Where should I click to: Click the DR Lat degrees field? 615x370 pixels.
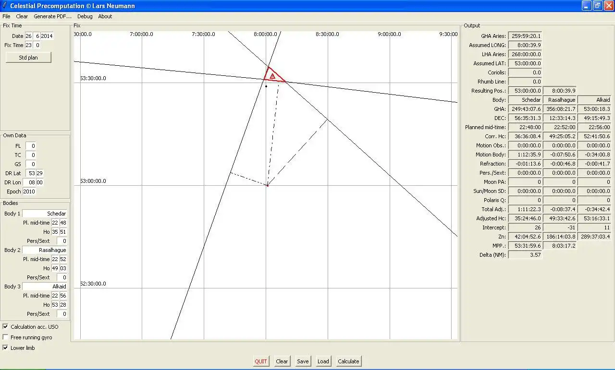click(31, 173)
